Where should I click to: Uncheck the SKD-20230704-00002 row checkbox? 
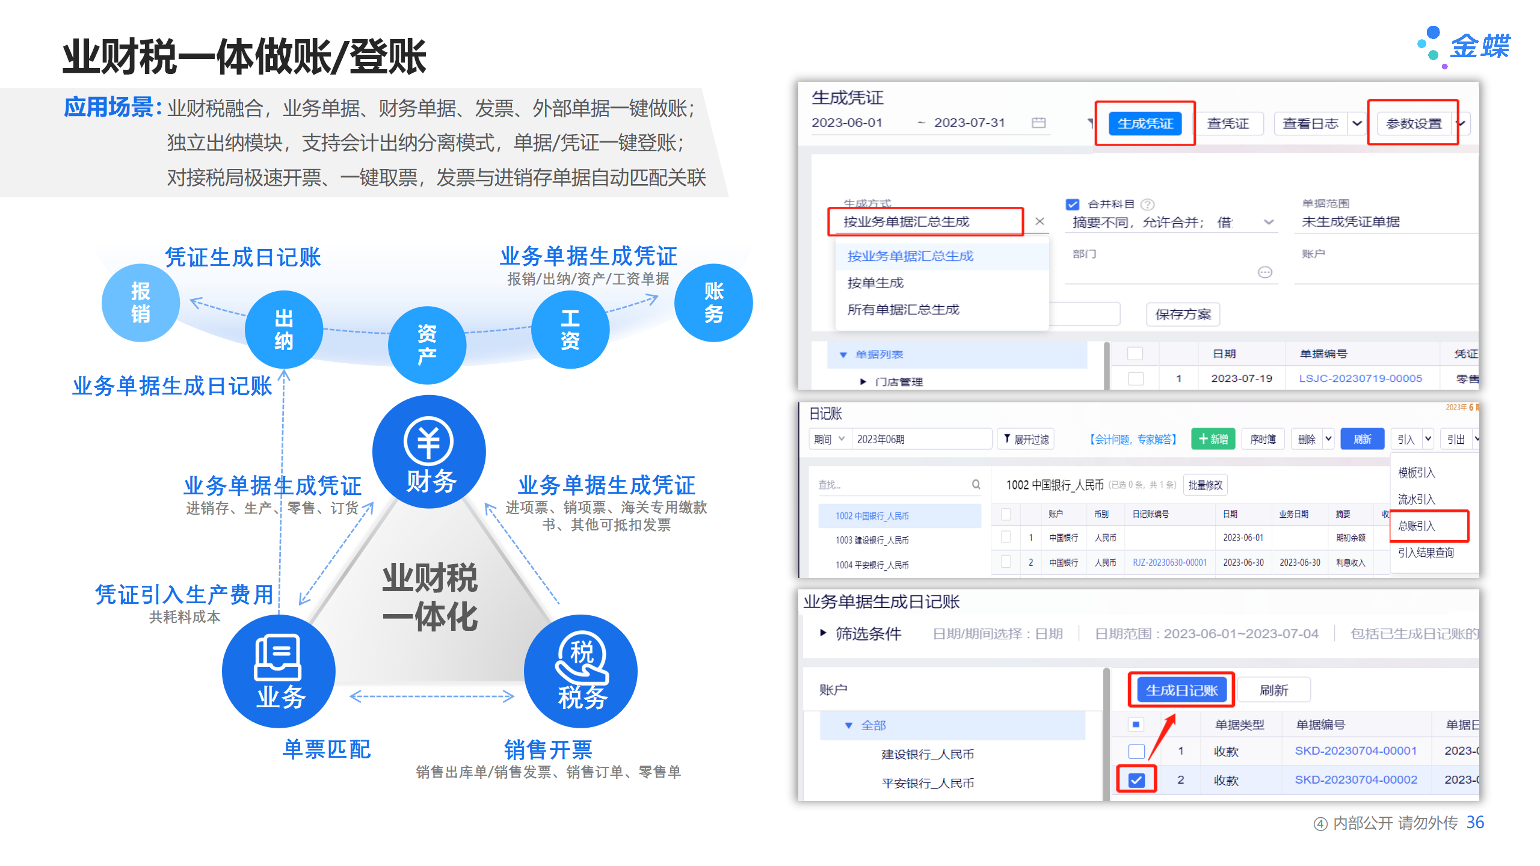tap(1136, 780)
